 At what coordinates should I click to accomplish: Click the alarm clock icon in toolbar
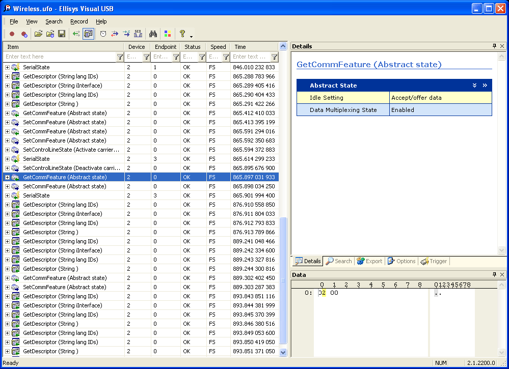pos(103,34)
